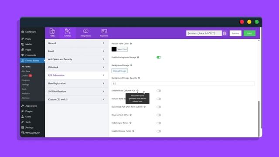Show help for Header Font Color
The width and height of the screenshot is (279, 157).
click(131, 44)
